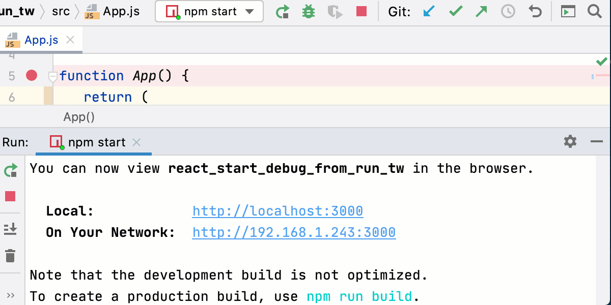Click the App() breadcrumb below the editor
Screen dimensions: 611x305
click(x=78, y=117)
